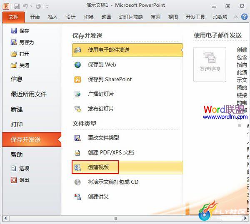Click the 创建视频 icon

77,167
